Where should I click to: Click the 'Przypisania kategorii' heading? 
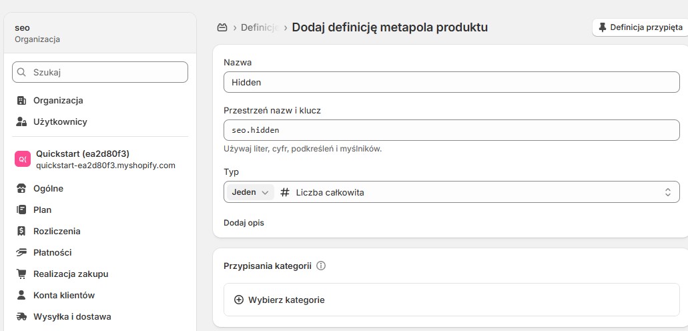(x=268, y=266)
